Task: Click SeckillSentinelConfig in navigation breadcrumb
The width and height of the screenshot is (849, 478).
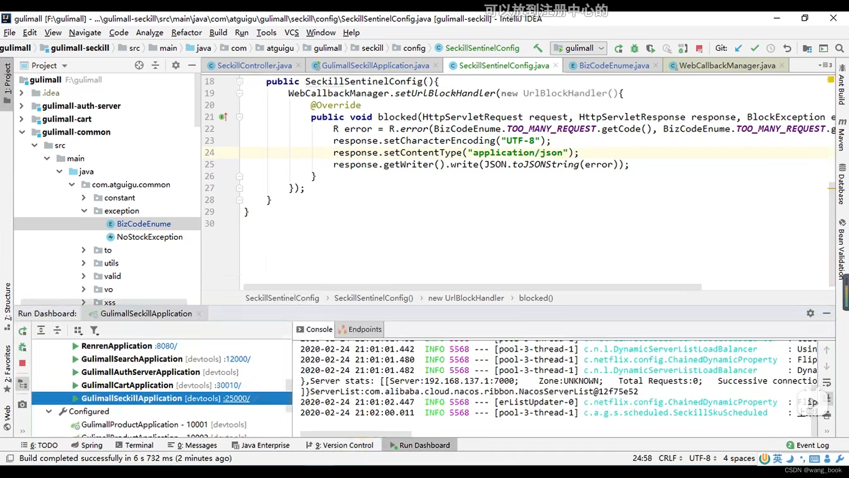Action: (x=482, y=48)
